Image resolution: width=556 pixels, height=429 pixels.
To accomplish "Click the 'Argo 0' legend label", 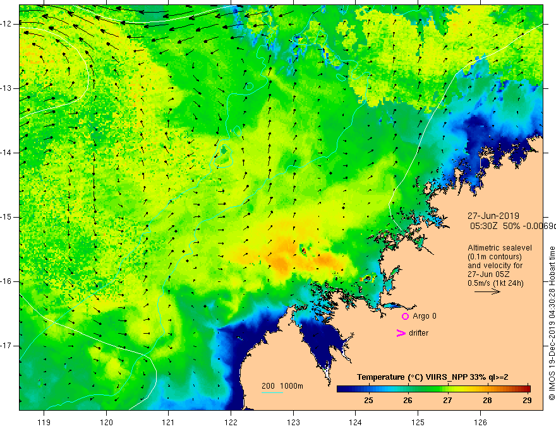I will click(425, 316).
